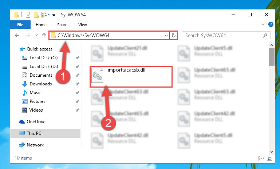This screenshot has width=280, height=169.
Task: Open the recent locations dropdown
Action: 37,35
